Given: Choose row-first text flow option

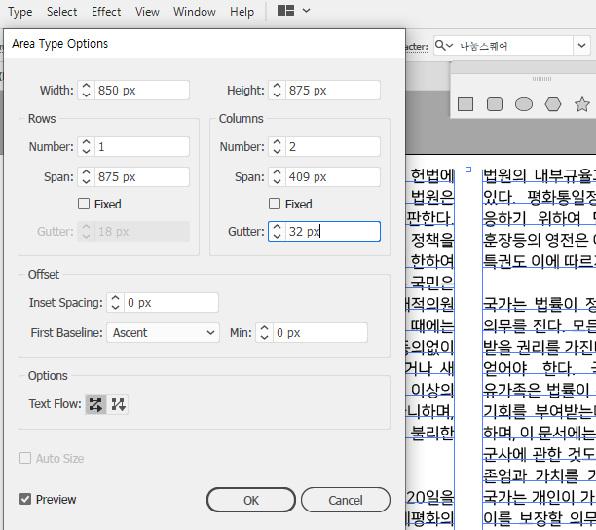Looking at the screenshot, I should (95, 404).
